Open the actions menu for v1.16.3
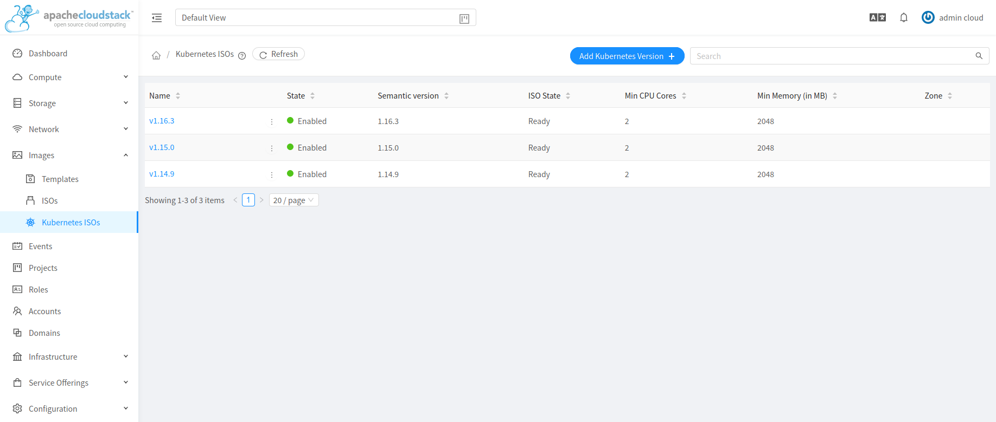Viewport: 996px width, 422px height. [x=272, y=122]
